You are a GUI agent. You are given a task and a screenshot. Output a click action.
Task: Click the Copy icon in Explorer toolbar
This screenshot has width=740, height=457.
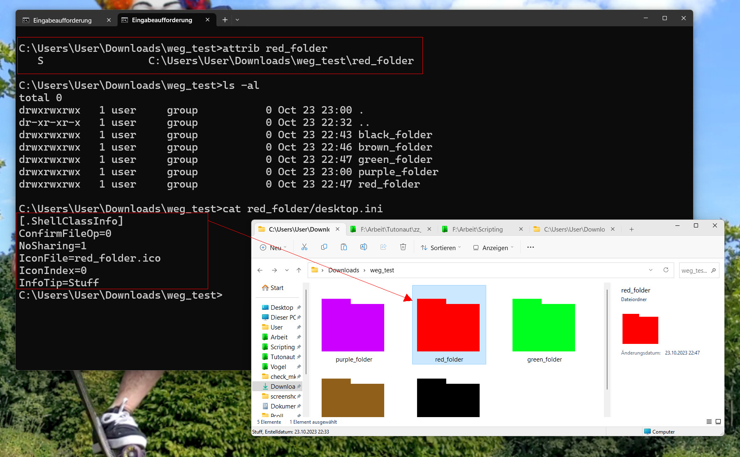[324, 247]
